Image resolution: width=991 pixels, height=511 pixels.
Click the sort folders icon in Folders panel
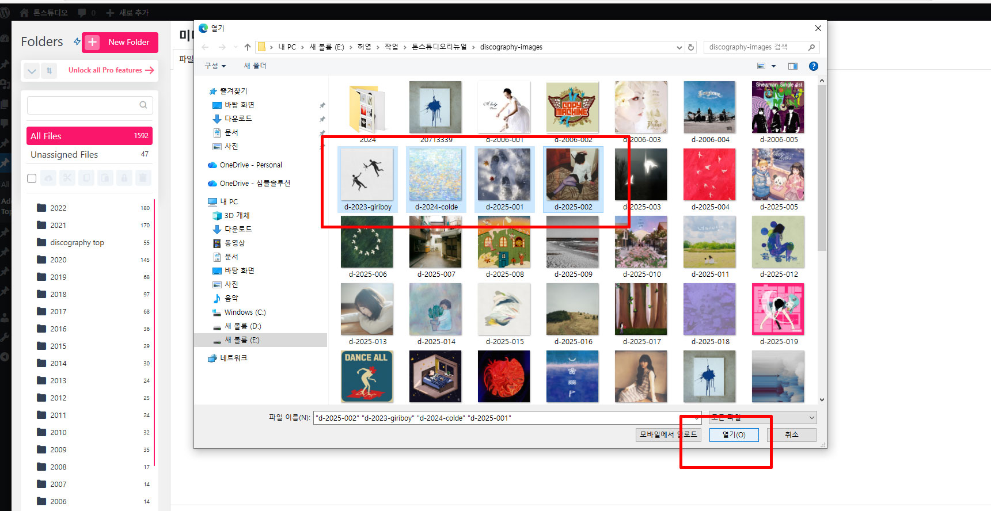(x=49, y=71)
